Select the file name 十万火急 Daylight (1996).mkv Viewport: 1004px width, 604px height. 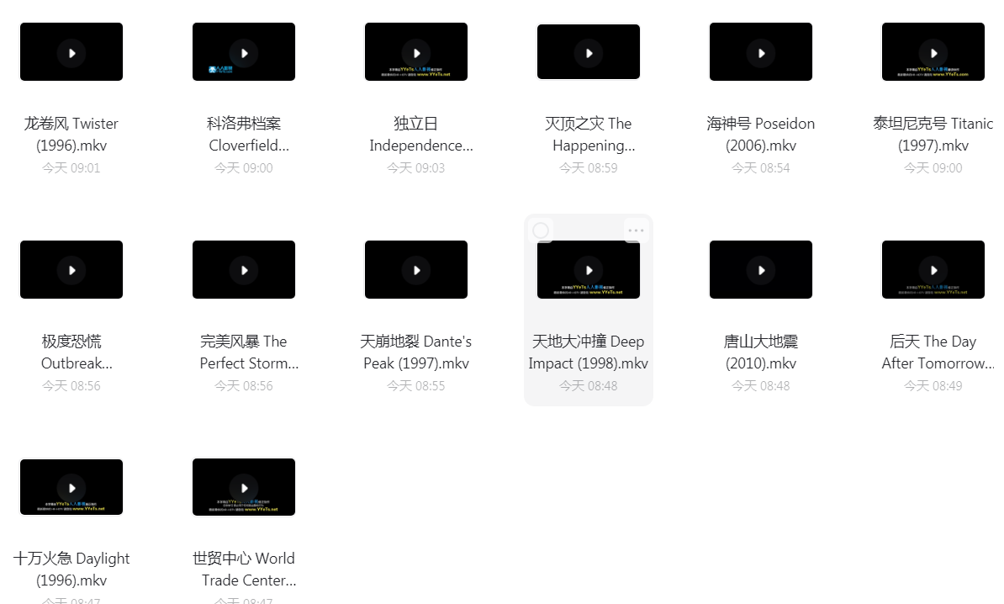tap(71, 570)
